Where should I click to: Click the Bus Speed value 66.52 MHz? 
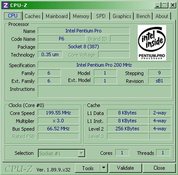coord(58,129)
